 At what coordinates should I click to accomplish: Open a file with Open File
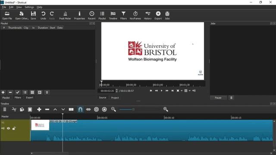coord(7,15)
